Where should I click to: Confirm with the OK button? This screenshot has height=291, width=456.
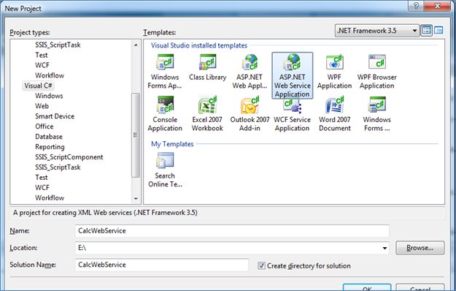(367, 287)
